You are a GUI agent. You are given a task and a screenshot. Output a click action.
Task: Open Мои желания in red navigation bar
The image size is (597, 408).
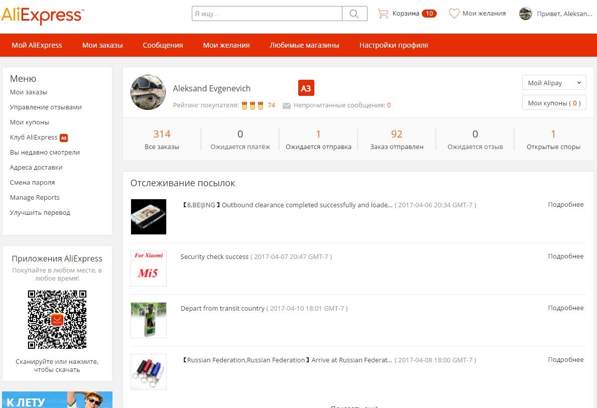point(226,45)
